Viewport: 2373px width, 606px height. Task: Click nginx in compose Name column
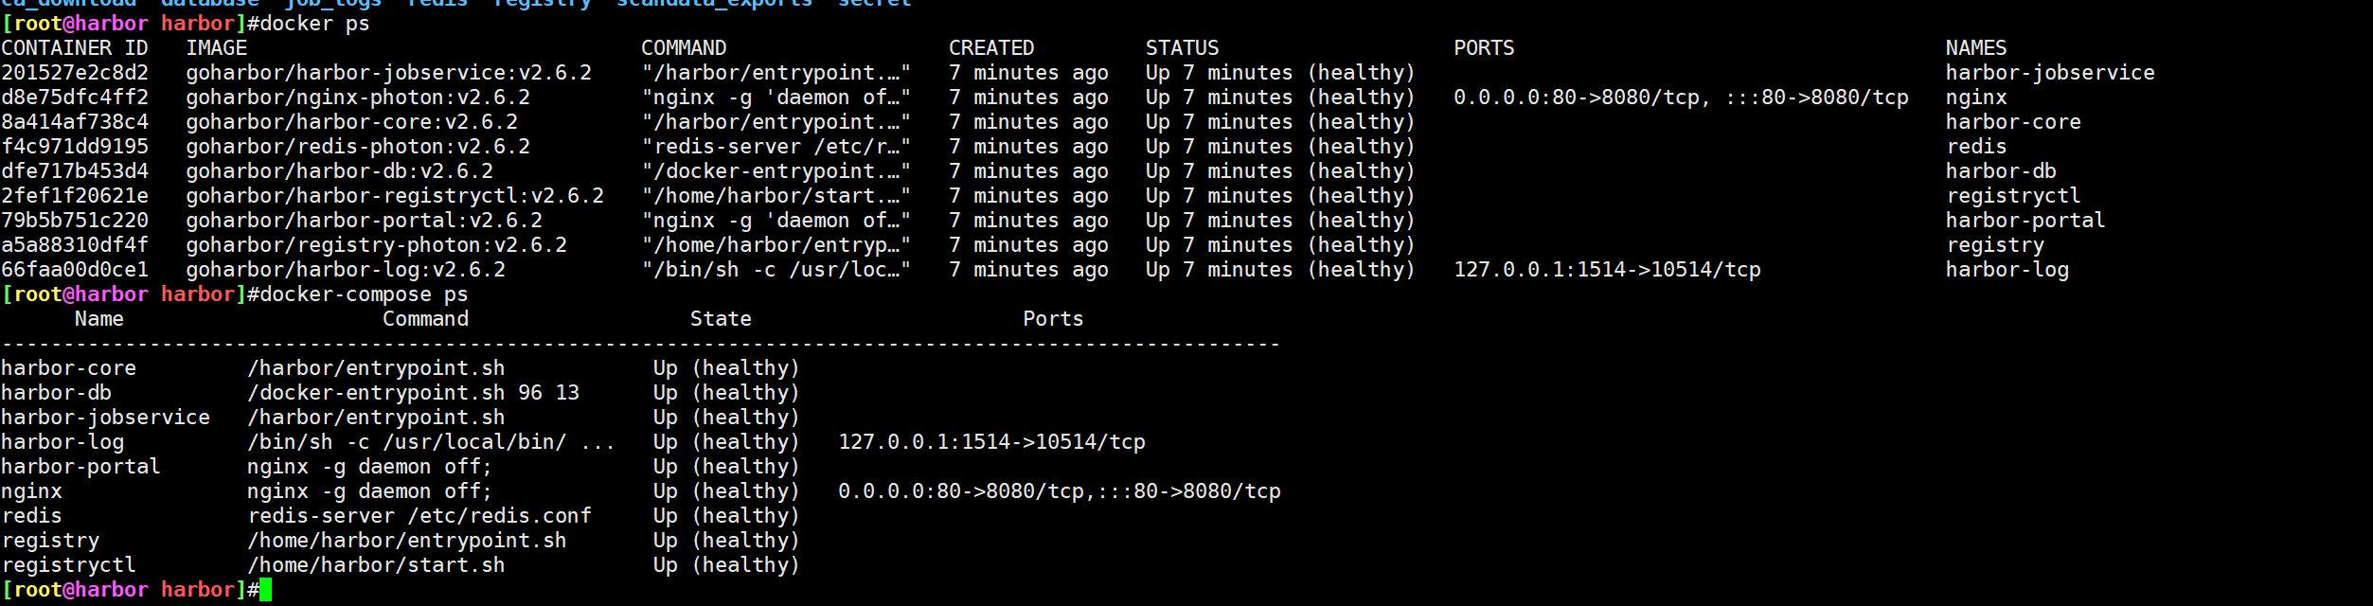[31, 491]
